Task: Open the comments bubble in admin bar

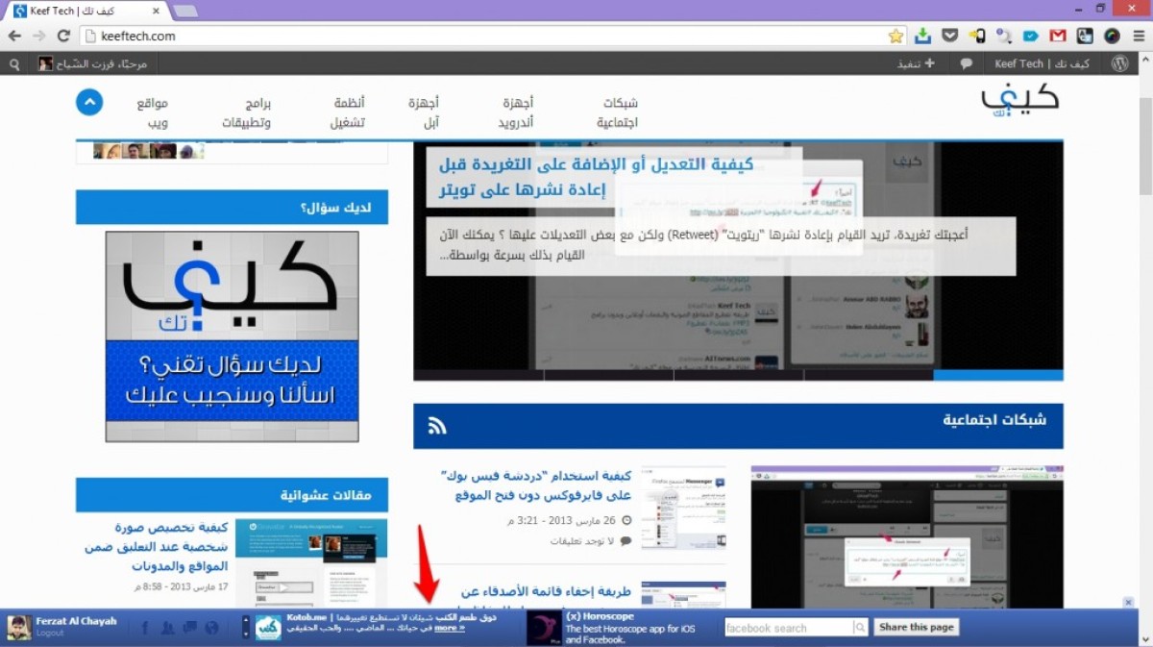Action: pos(966,63)
